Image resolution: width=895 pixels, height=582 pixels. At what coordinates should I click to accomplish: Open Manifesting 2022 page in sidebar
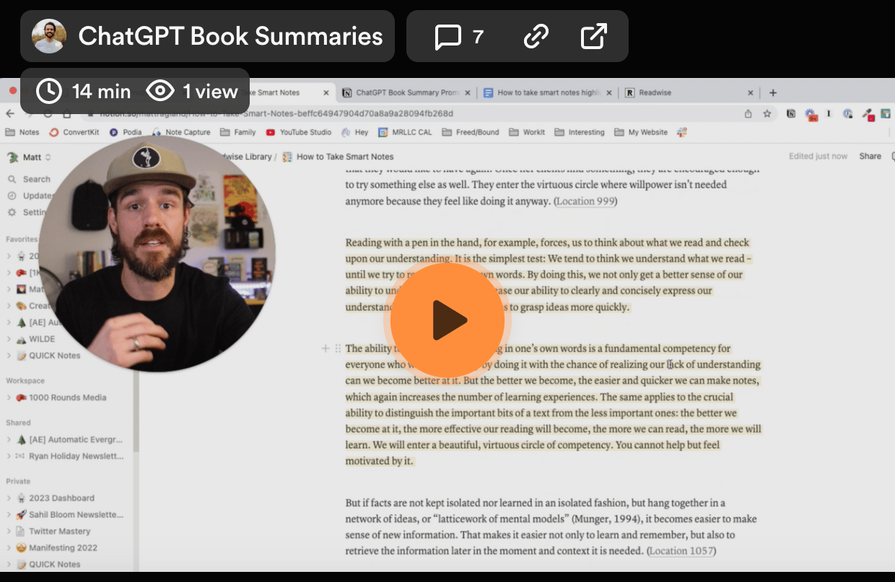(x=63, y=547)
